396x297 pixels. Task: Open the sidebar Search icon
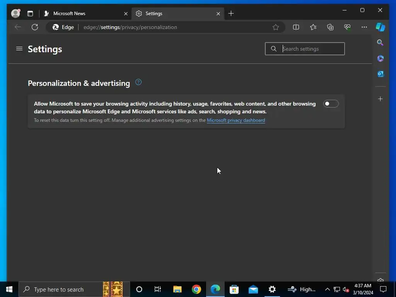[380, 43]
